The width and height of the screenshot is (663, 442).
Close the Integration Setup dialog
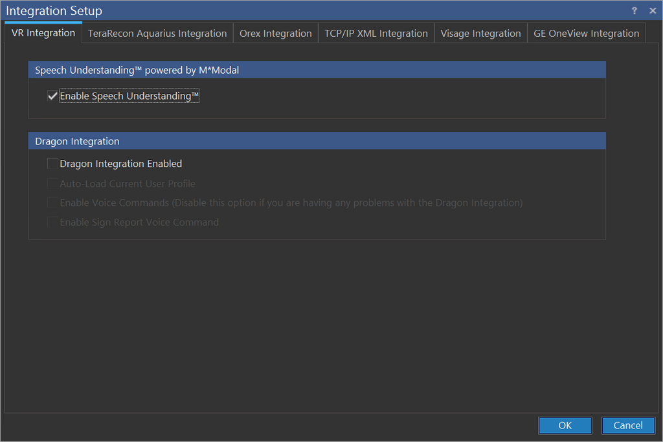pos(652,11)
